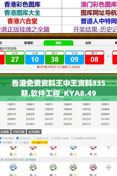The height and width of the screenshot is (176, 117).
Task: Switch to the 港彩 tab
Action: coord(58,43)
